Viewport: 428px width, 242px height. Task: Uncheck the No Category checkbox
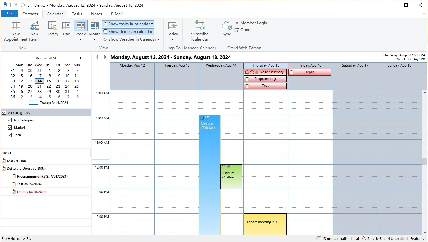pos(10,120)
